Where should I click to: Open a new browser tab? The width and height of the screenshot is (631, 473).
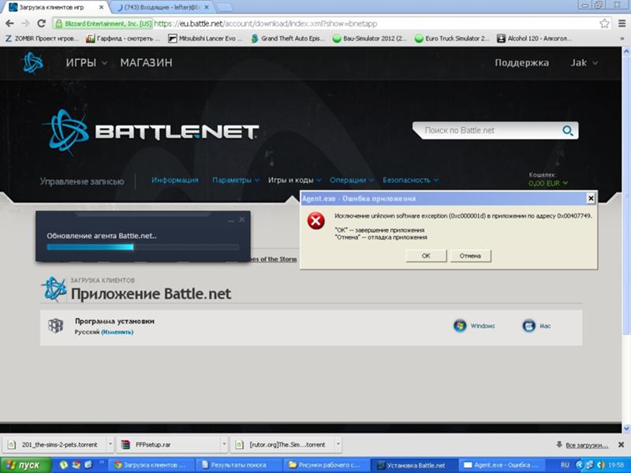(224, 8)
